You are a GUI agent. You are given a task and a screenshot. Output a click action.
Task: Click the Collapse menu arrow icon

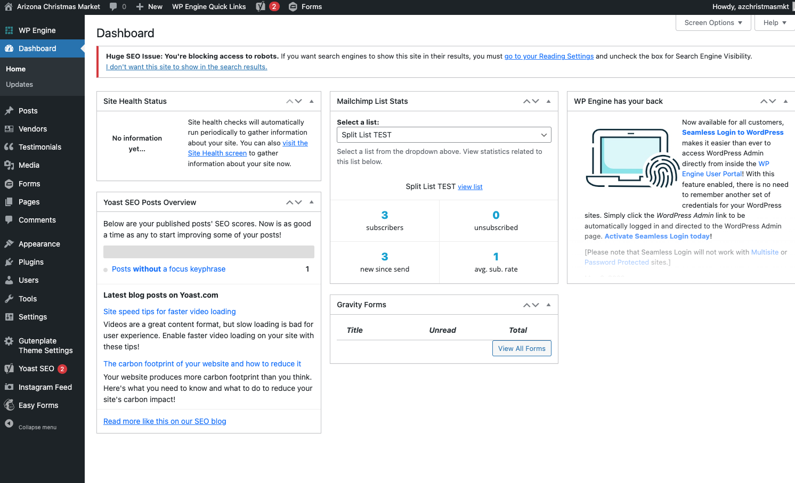tap(9, 424)
